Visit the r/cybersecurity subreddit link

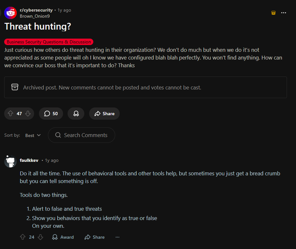pyautogui.click(x=36, y=10)
